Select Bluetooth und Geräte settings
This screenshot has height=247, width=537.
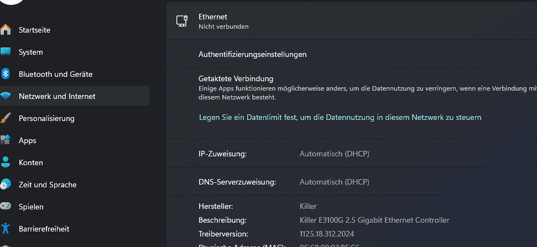[x=55, y=74]
